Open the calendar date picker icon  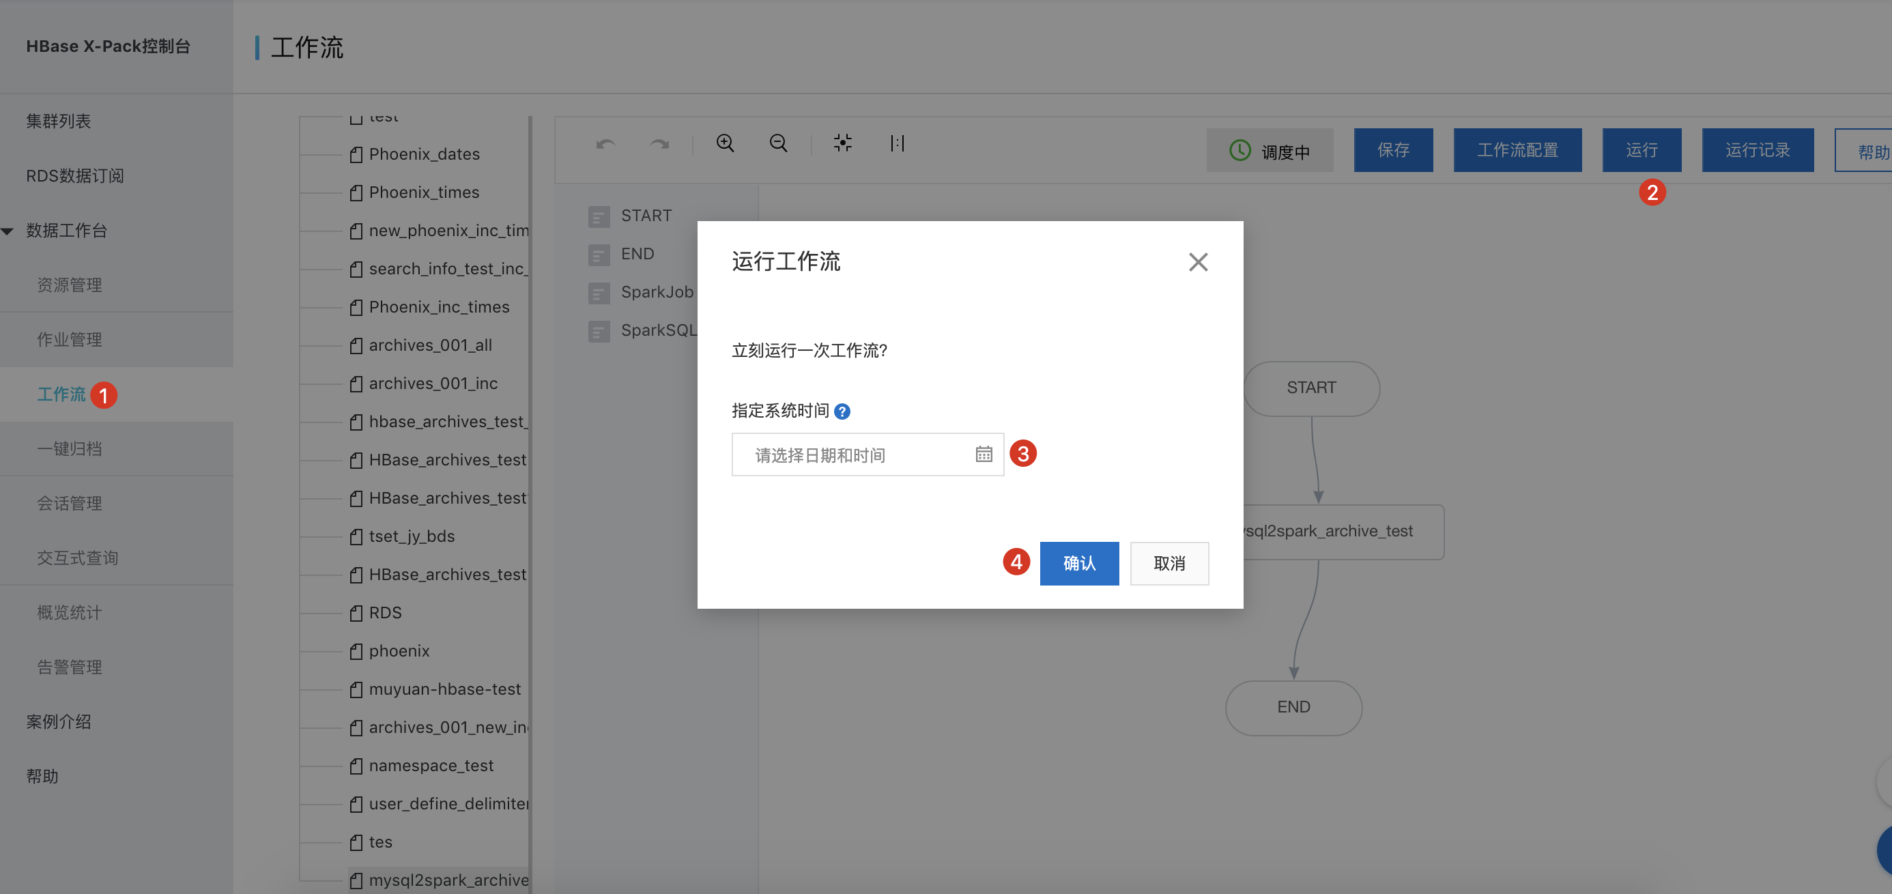pos(984,454)
